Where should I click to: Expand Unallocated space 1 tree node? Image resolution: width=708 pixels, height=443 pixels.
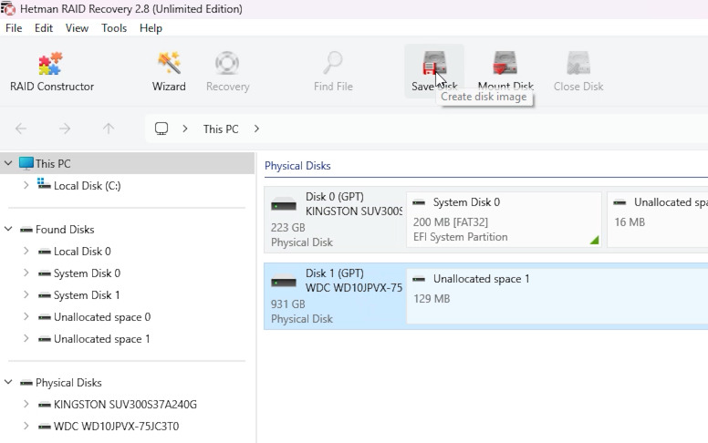(x=26, y=338)
